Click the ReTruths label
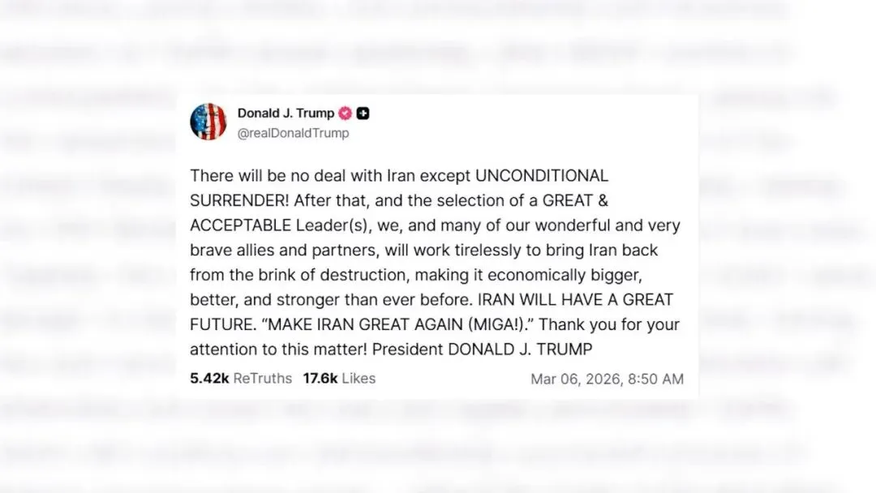876x493 pixels. pos(263,378)
